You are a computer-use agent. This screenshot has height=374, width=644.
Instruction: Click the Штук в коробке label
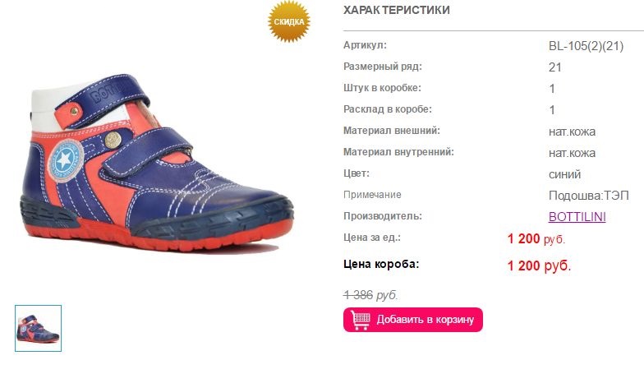coord(382,88)
